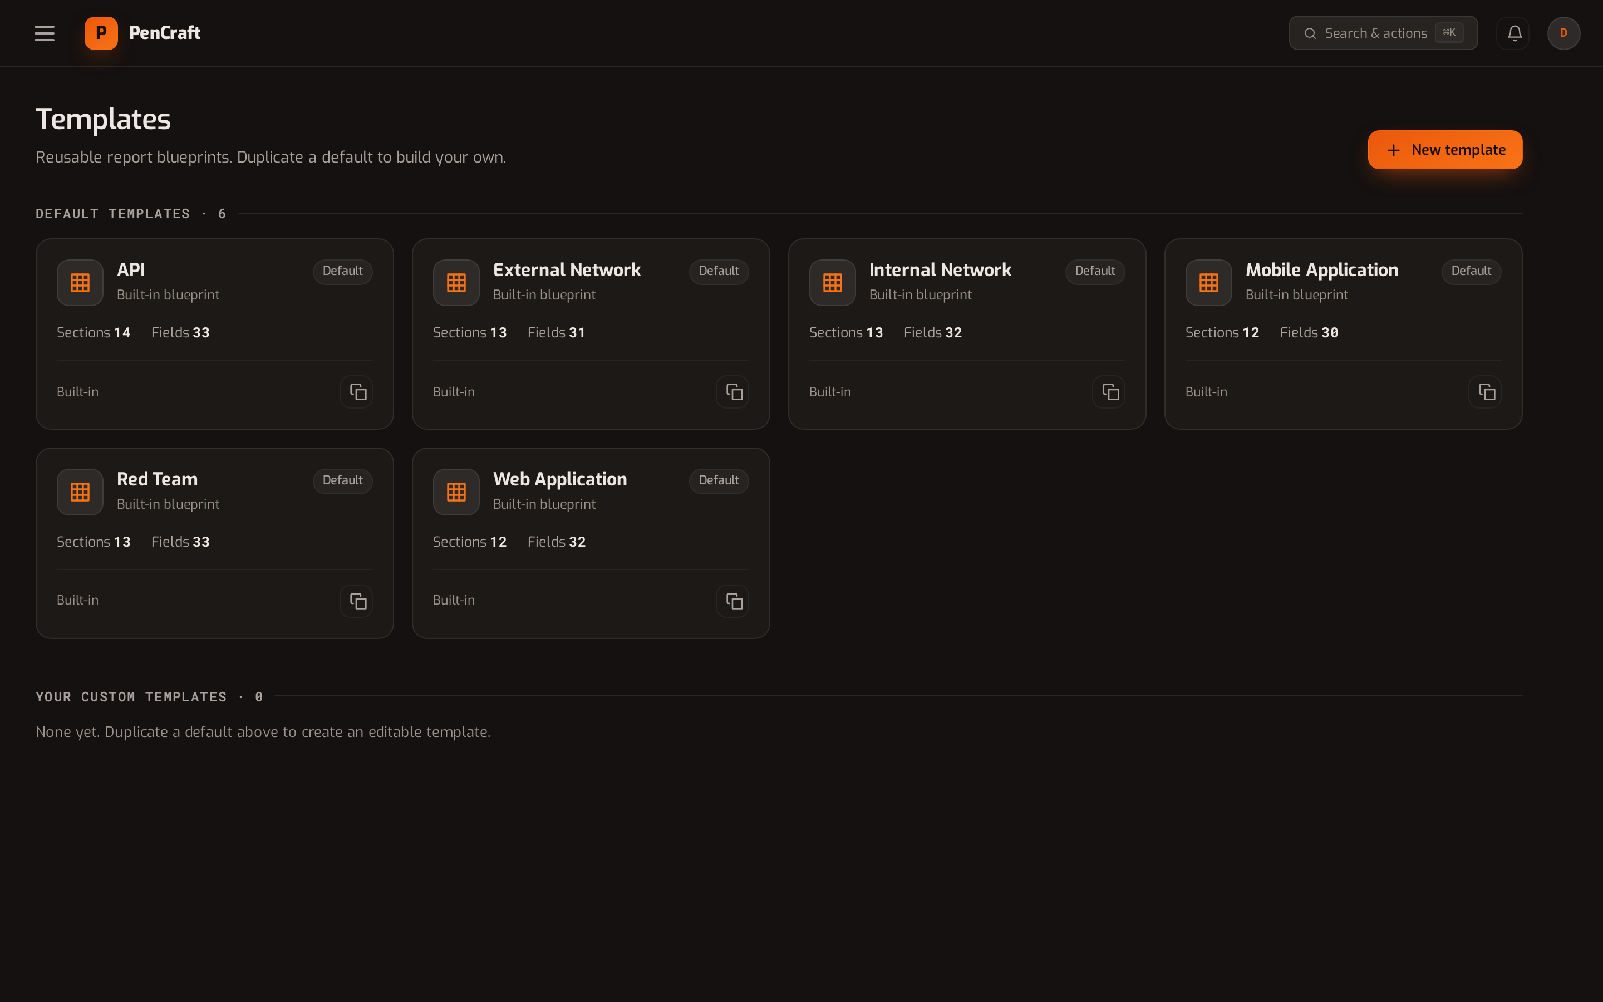Open the Mobile Application template title
Image resolution: width=1603 pixels, height=1002 pixels.
pos(1321,271)
